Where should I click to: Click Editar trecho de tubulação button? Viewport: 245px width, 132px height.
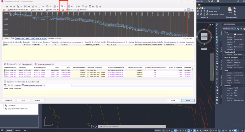pos(18,10)
